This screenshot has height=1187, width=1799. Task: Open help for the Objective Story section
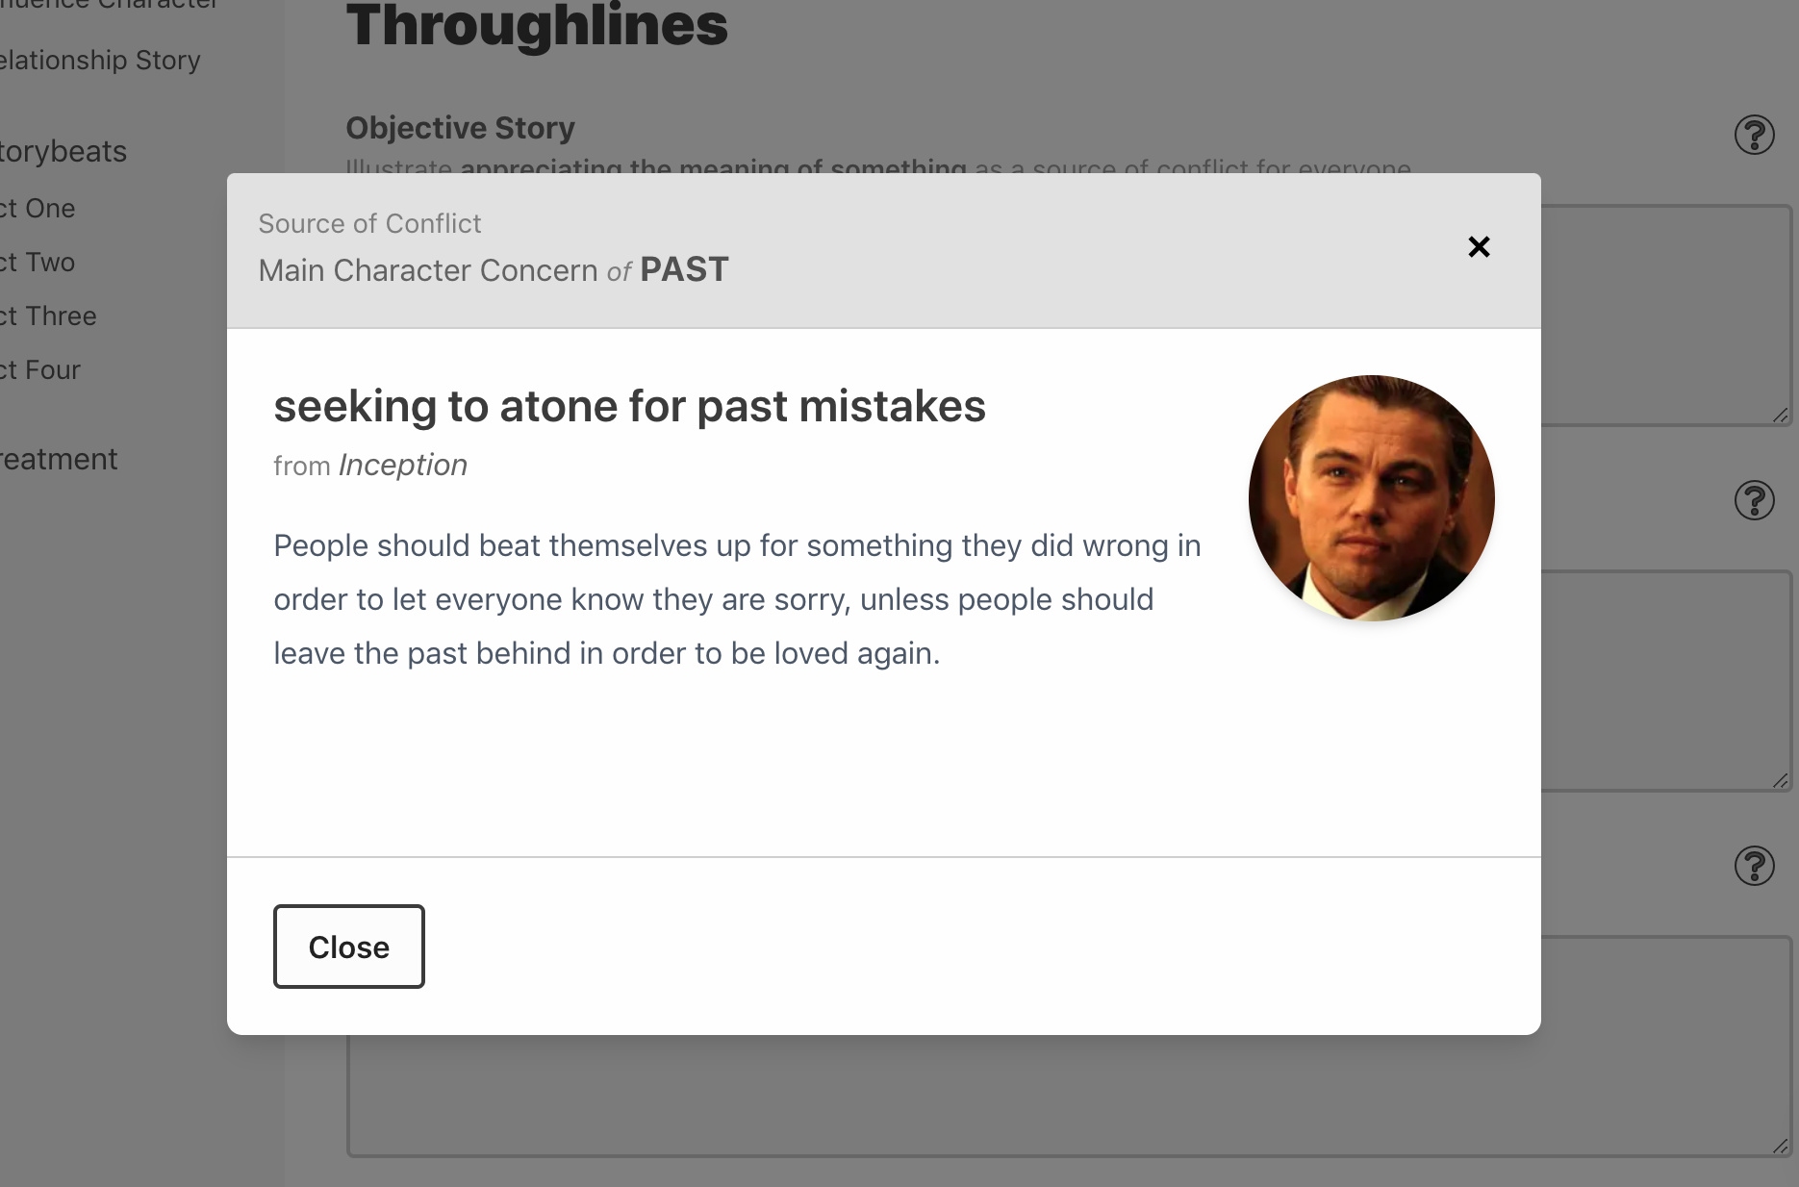tap(1754, 135)
